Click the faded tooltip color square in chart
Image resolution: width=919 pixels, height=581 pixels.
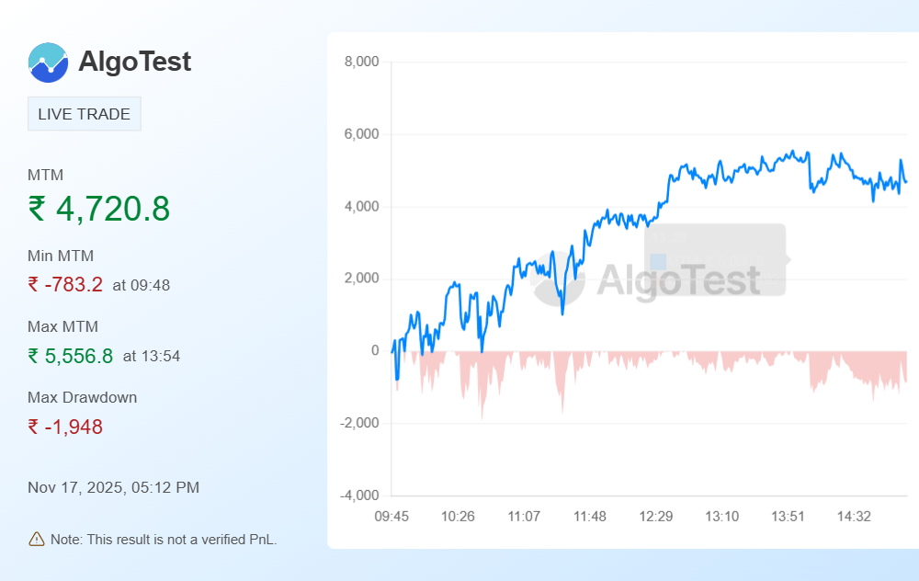(x=658, y=262)
